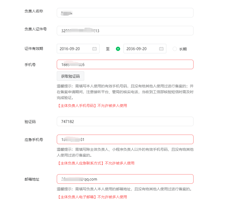226x213 pixels.
Task: Click the 手机号 label
Action: (30, 65)
